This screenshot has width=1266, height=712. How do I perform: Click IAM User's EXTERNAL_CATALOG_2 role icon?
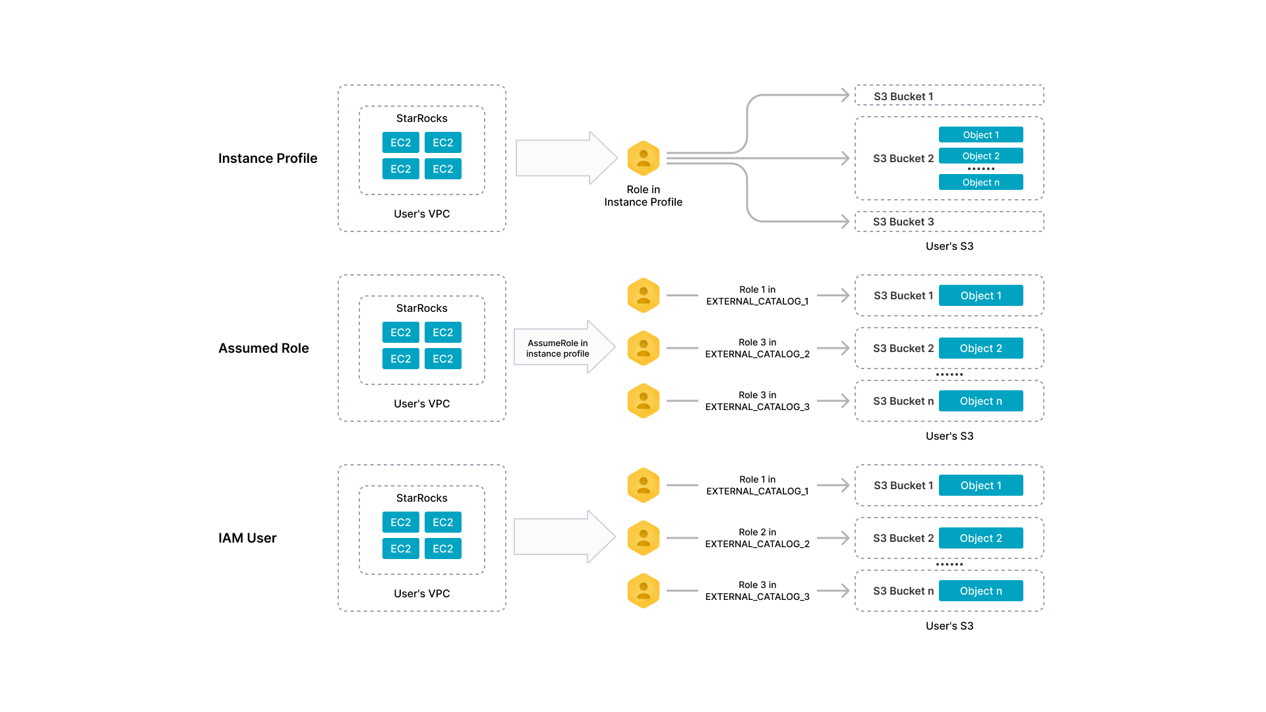644,538
